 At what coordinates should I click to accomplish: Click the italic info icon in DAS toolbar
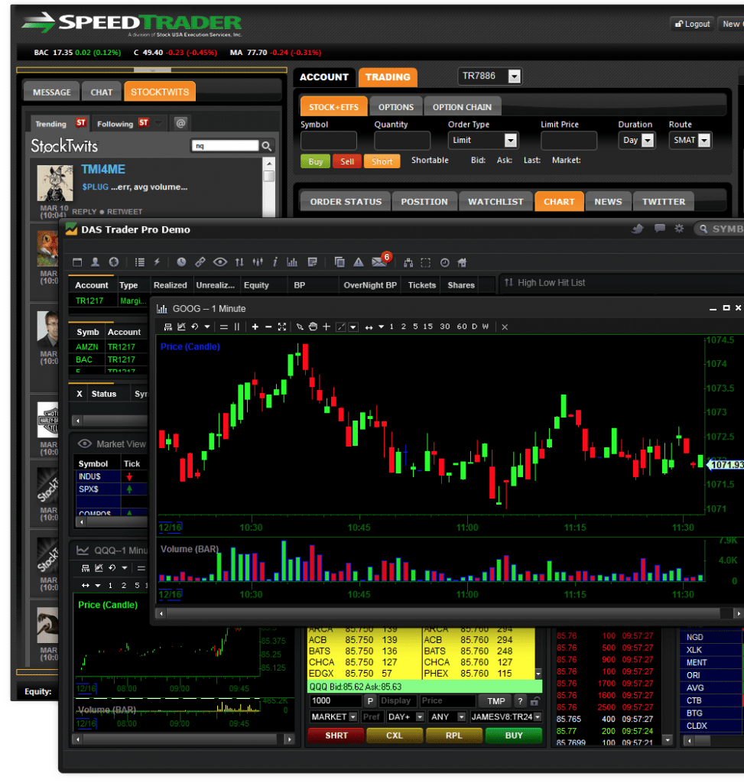pos(275,262)
